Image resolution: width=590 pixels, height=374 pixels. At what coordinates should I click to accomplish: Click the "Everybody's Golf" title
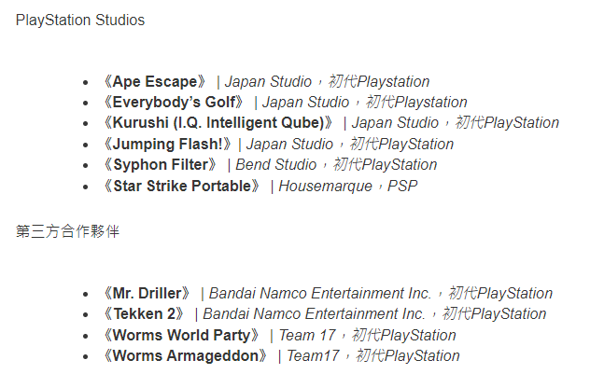click(174, 102)
